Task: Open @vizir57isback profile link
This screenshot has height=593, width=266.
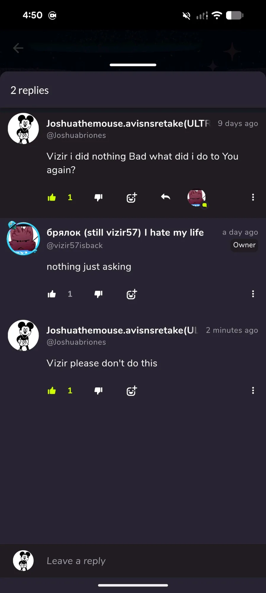Action: (75, 245)
